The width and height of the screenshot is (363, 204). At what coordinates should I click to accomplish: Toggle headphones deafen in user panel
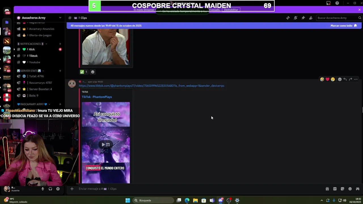tap(50, 189)
